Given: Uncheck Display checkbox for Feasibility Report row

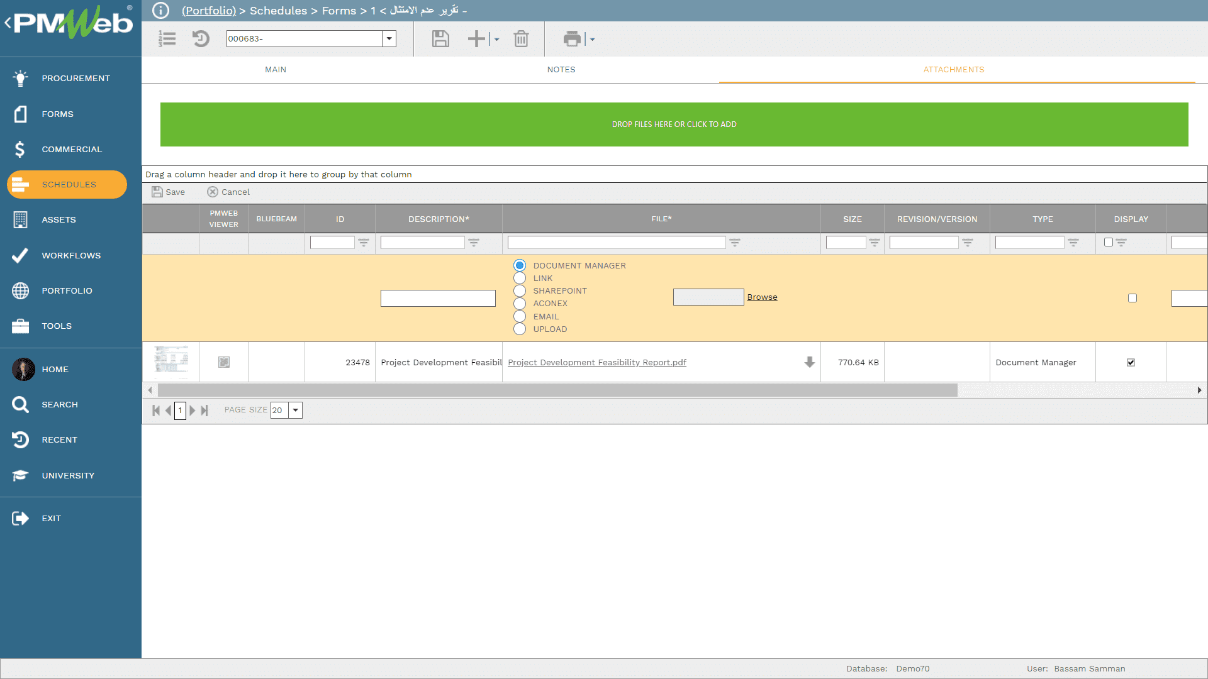Looking at the screenshot, I should tap(1131, 362).
